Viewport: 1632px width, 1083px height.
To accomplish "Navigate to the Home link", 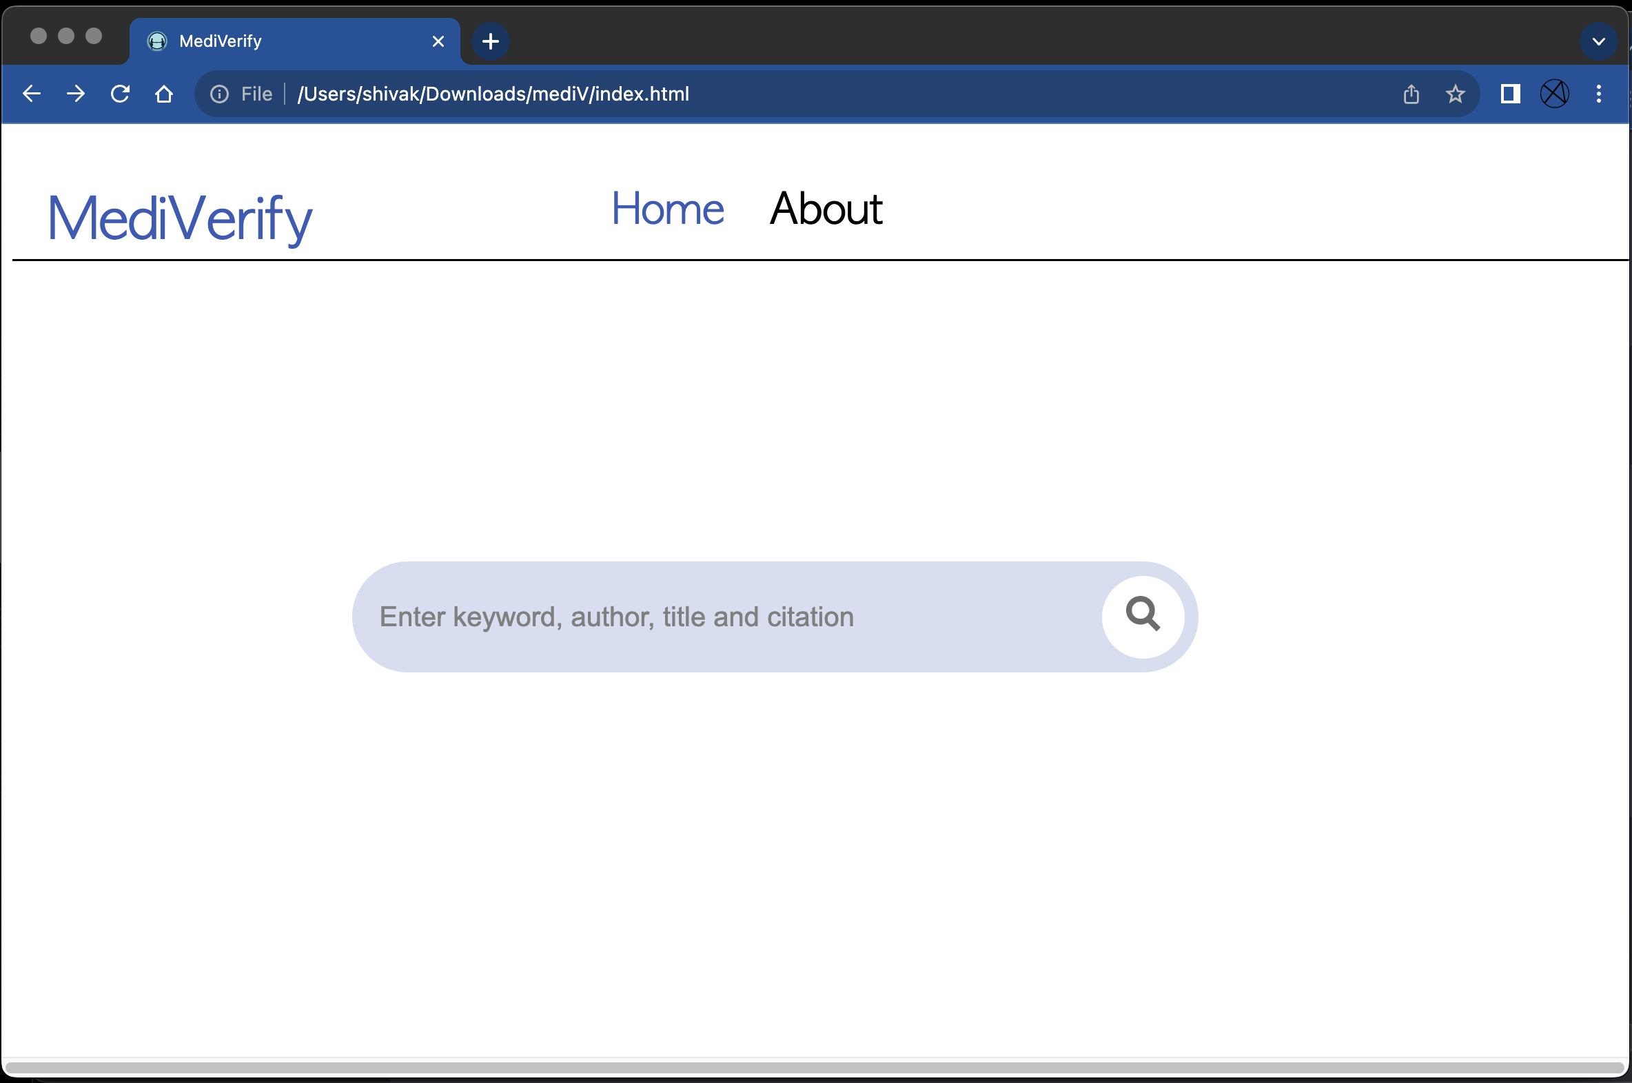I will pyautogui.click(x=667, y=209).
